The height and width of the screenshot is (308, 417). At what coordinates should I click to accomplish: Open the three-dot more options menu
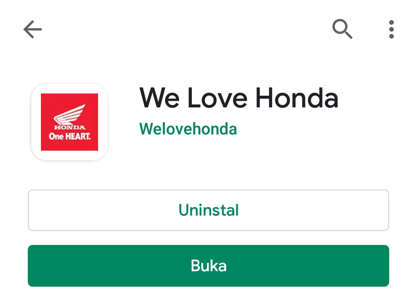(x=391, y=29)
